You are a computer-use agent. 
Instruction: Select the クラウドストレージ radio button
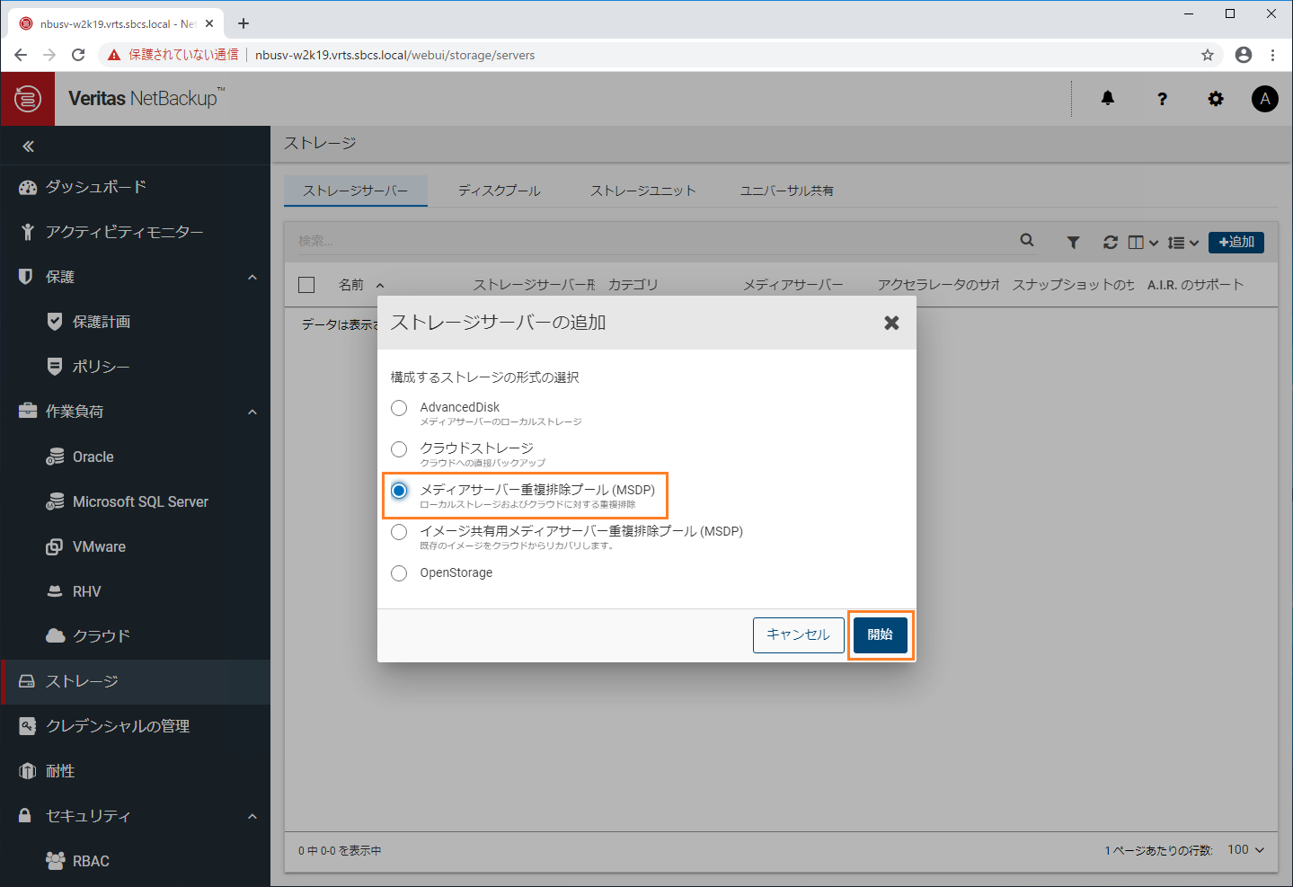[399, 448]
